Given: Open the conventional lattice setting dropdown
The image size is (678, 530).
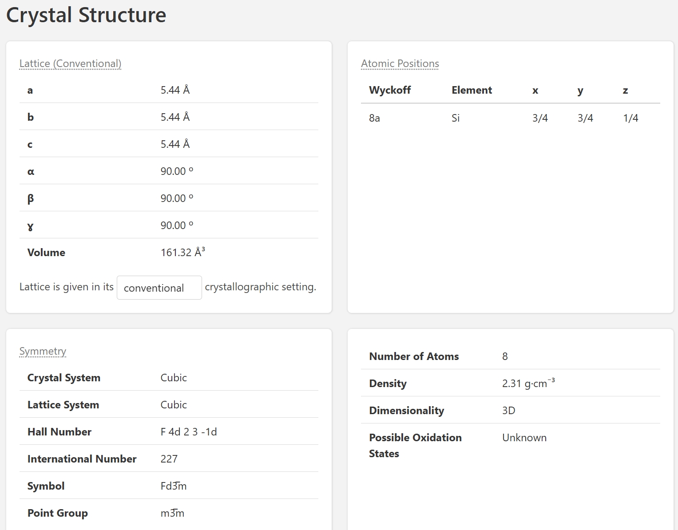Looking at the screenshot, I should pos(159,288).
